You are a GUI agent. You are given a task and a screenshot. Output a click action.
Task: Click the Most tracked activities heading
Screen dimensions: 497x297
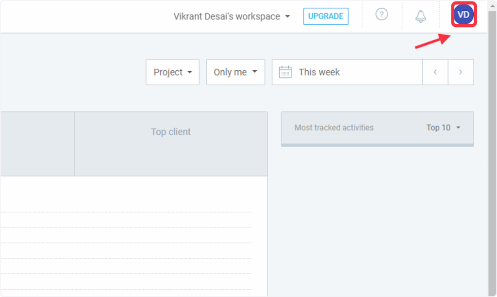pos(334,128)
